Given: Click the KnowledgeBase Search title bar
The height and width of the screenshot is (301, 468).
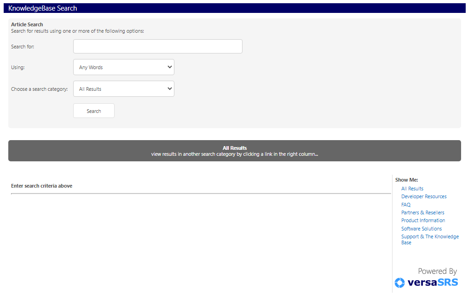Looking at the screenshot, I should (42, 8).
